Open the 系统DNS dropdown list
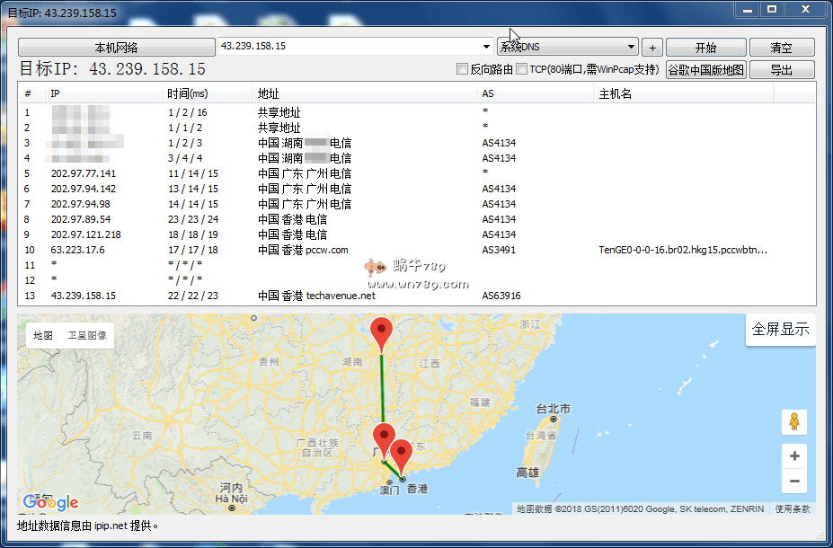This screenshot has width=833, height=548. coord(632,47)
